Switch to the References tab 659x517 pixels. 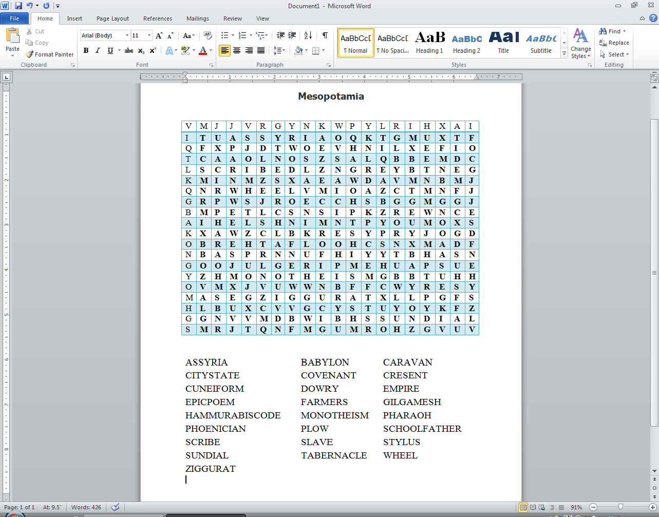(x=158, y=18)
